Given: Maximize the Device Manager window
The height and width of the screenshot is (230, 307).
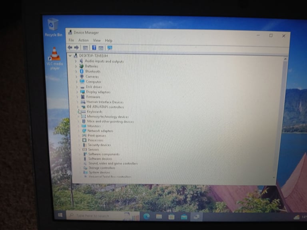Looking at the screenshot, I should [x=271, y=36].
